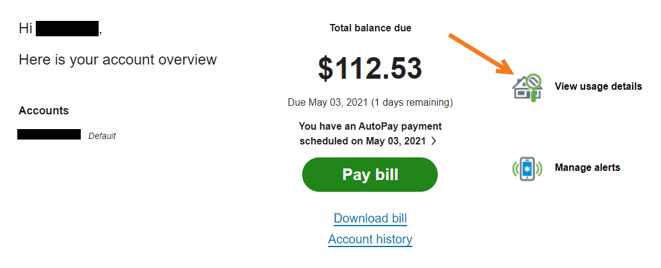Open the Download bill link
The width and height of the screenshot is (661, 268).
coord(370,218)
